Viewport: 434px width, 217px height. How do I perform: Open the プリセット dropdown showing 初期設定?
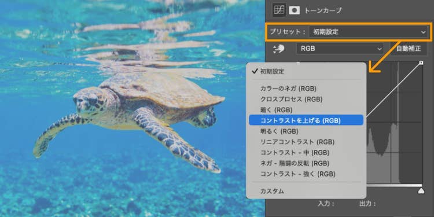click(368, 32)
